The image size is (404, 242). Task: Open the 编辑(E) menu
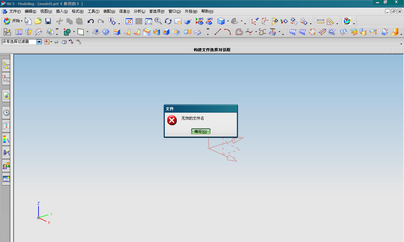coord(31,11)
